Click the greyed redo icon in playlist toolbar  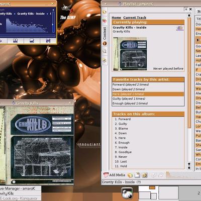(x=160, y=175)
